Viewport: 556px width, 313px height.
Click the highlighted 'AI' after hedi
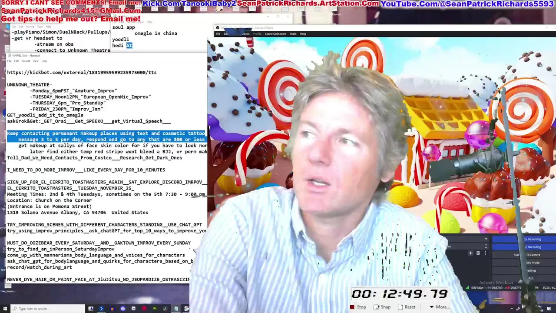tap(129, 46)
